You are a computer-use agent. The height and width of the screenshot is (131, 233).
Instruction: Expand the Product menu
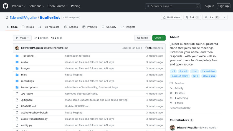[x=19, y=6]
